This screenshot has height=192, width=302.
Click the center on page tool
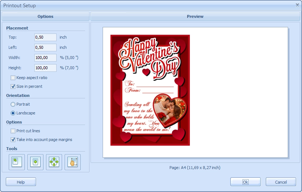pos(35,162)
